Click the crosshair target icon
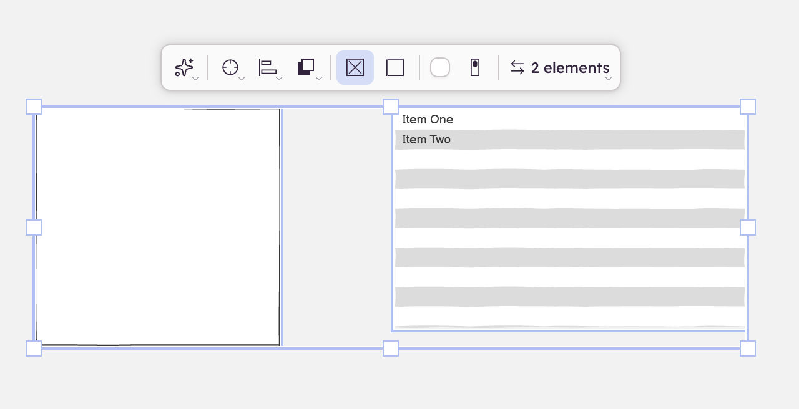 (230, 67)
